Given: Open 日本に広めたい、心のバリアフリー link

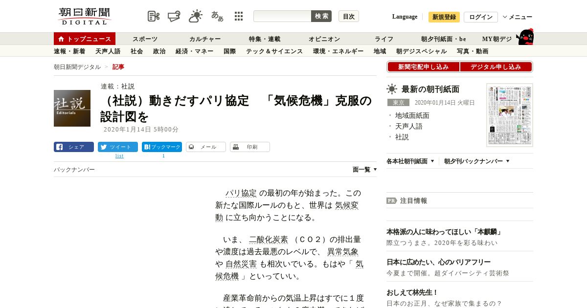Looking at the screenshot, I should 438,262.
